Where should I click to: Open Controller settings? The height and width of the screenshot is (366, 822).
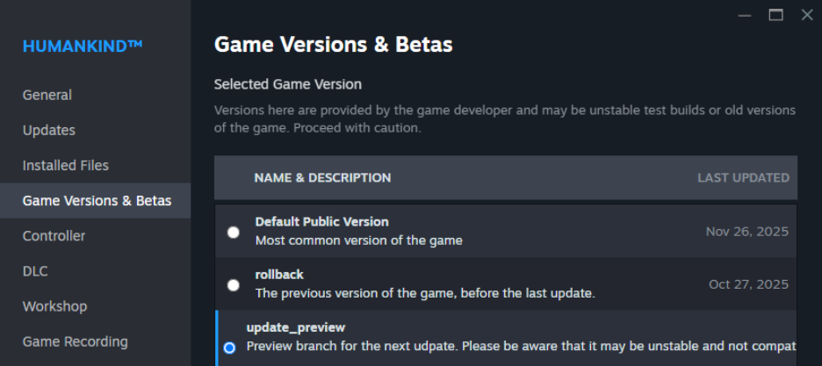(x=54, y=236)
